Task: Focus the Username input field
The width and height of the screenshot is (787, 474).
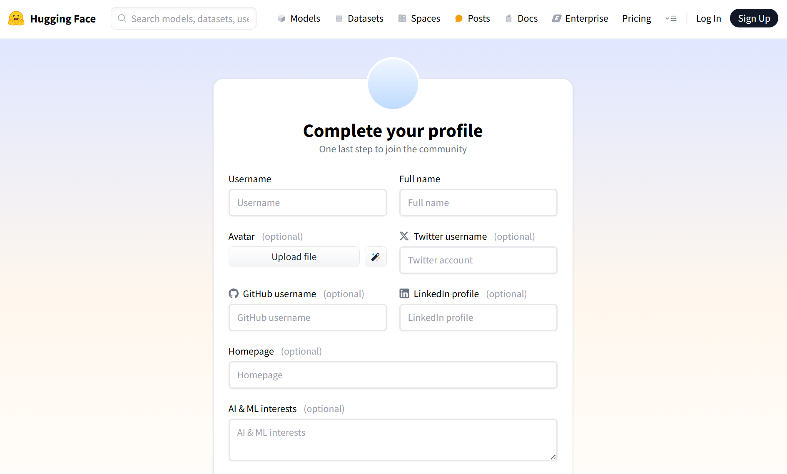Action: (x=307, y=203)
